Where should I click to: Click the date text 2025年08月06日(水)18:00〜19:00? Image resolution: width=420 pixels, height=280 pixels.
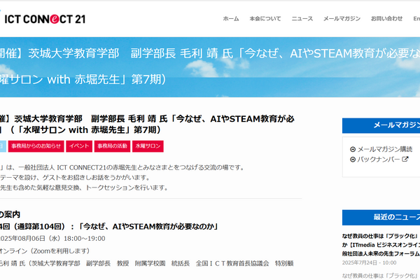point(52,239)
